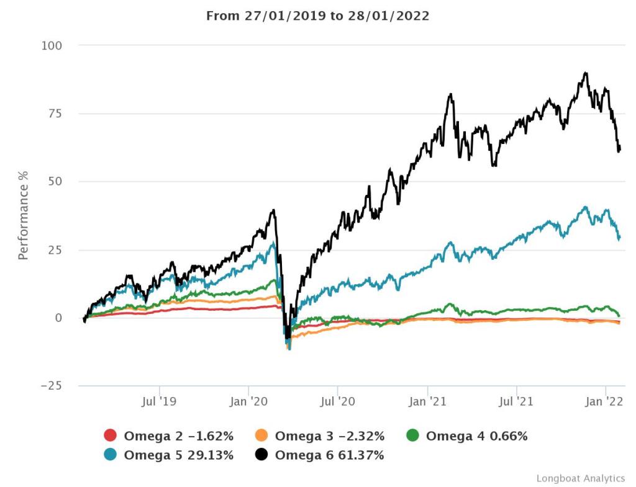Click the Jul '19 x-axis label
The width and height of the screenshot is (636, 487).
158,401
